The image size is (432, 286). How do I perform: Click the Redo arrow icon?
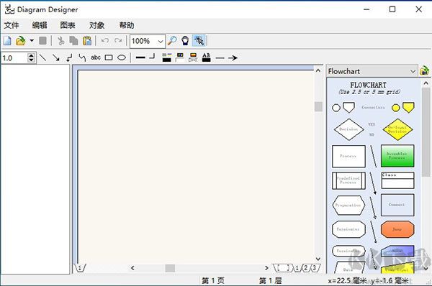pyautogui.click(x=118, y=41)
